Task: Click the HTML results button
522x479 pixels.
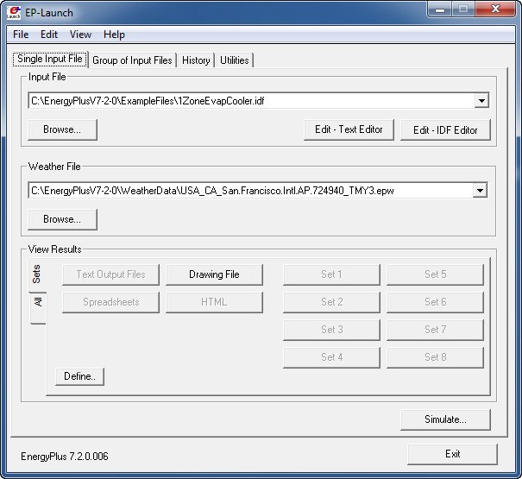Action: click(214, 302)
